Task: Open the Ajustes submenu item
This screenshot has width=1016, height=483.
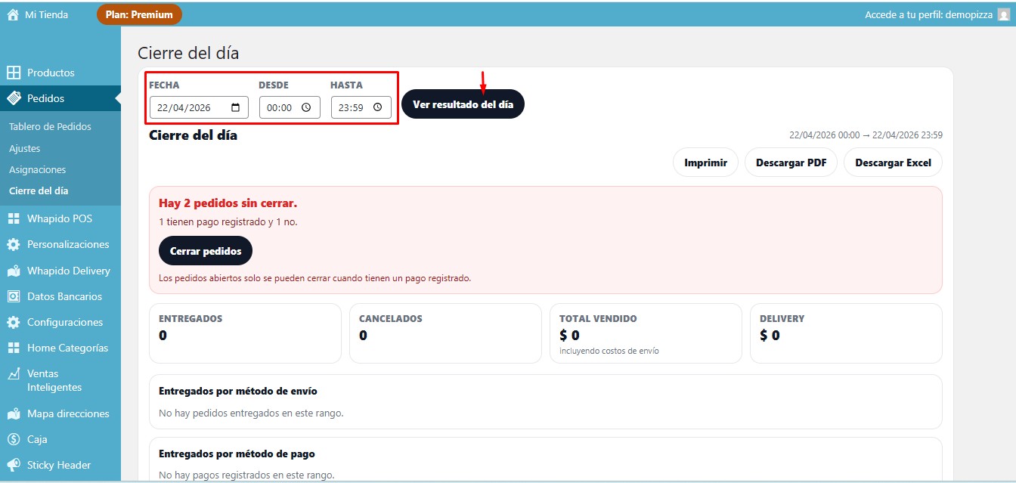Action: click(x=25, y=148)
